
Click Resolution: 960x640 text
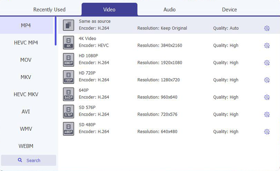157,97
